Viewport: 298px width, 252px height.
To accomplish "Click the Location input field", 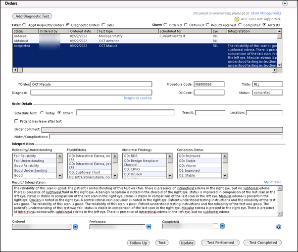I will coord(264,112).
